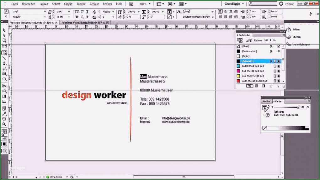Switch to the Vorlage Visitenkarte1.indd tab
Image resolution: width=320 pixels, height=180 pixels.
point(32,23)
